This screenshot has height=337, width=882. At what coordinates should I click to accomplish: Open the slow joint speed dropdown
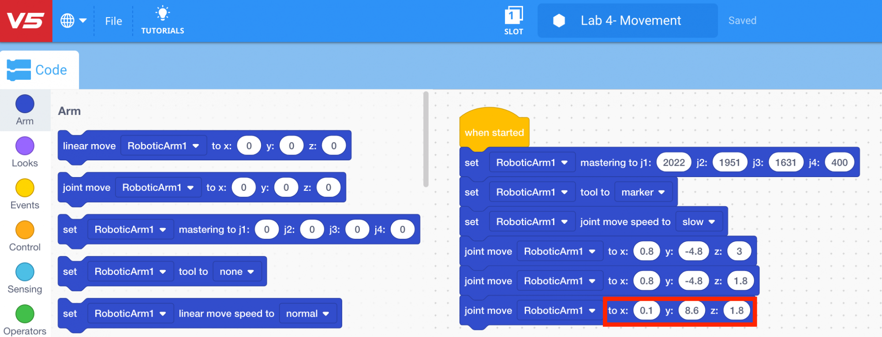tap(698, 222)
